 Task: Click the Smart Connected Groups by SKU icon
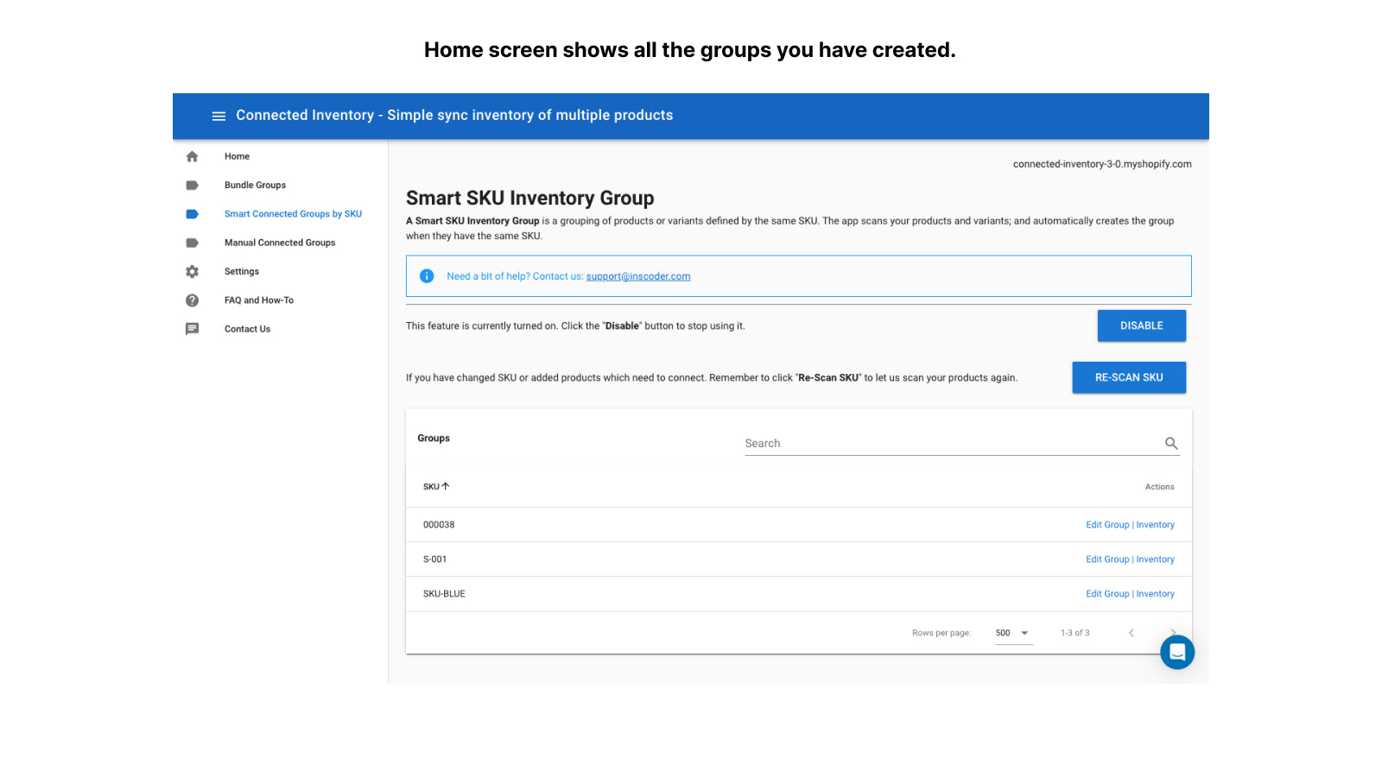(192, 213)
